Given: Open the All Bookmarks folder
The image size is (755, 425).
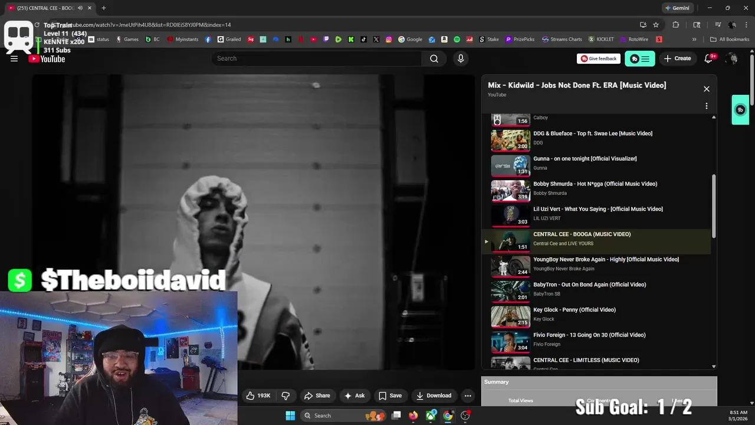Looking at the screenshot, I should coord(730,40).
